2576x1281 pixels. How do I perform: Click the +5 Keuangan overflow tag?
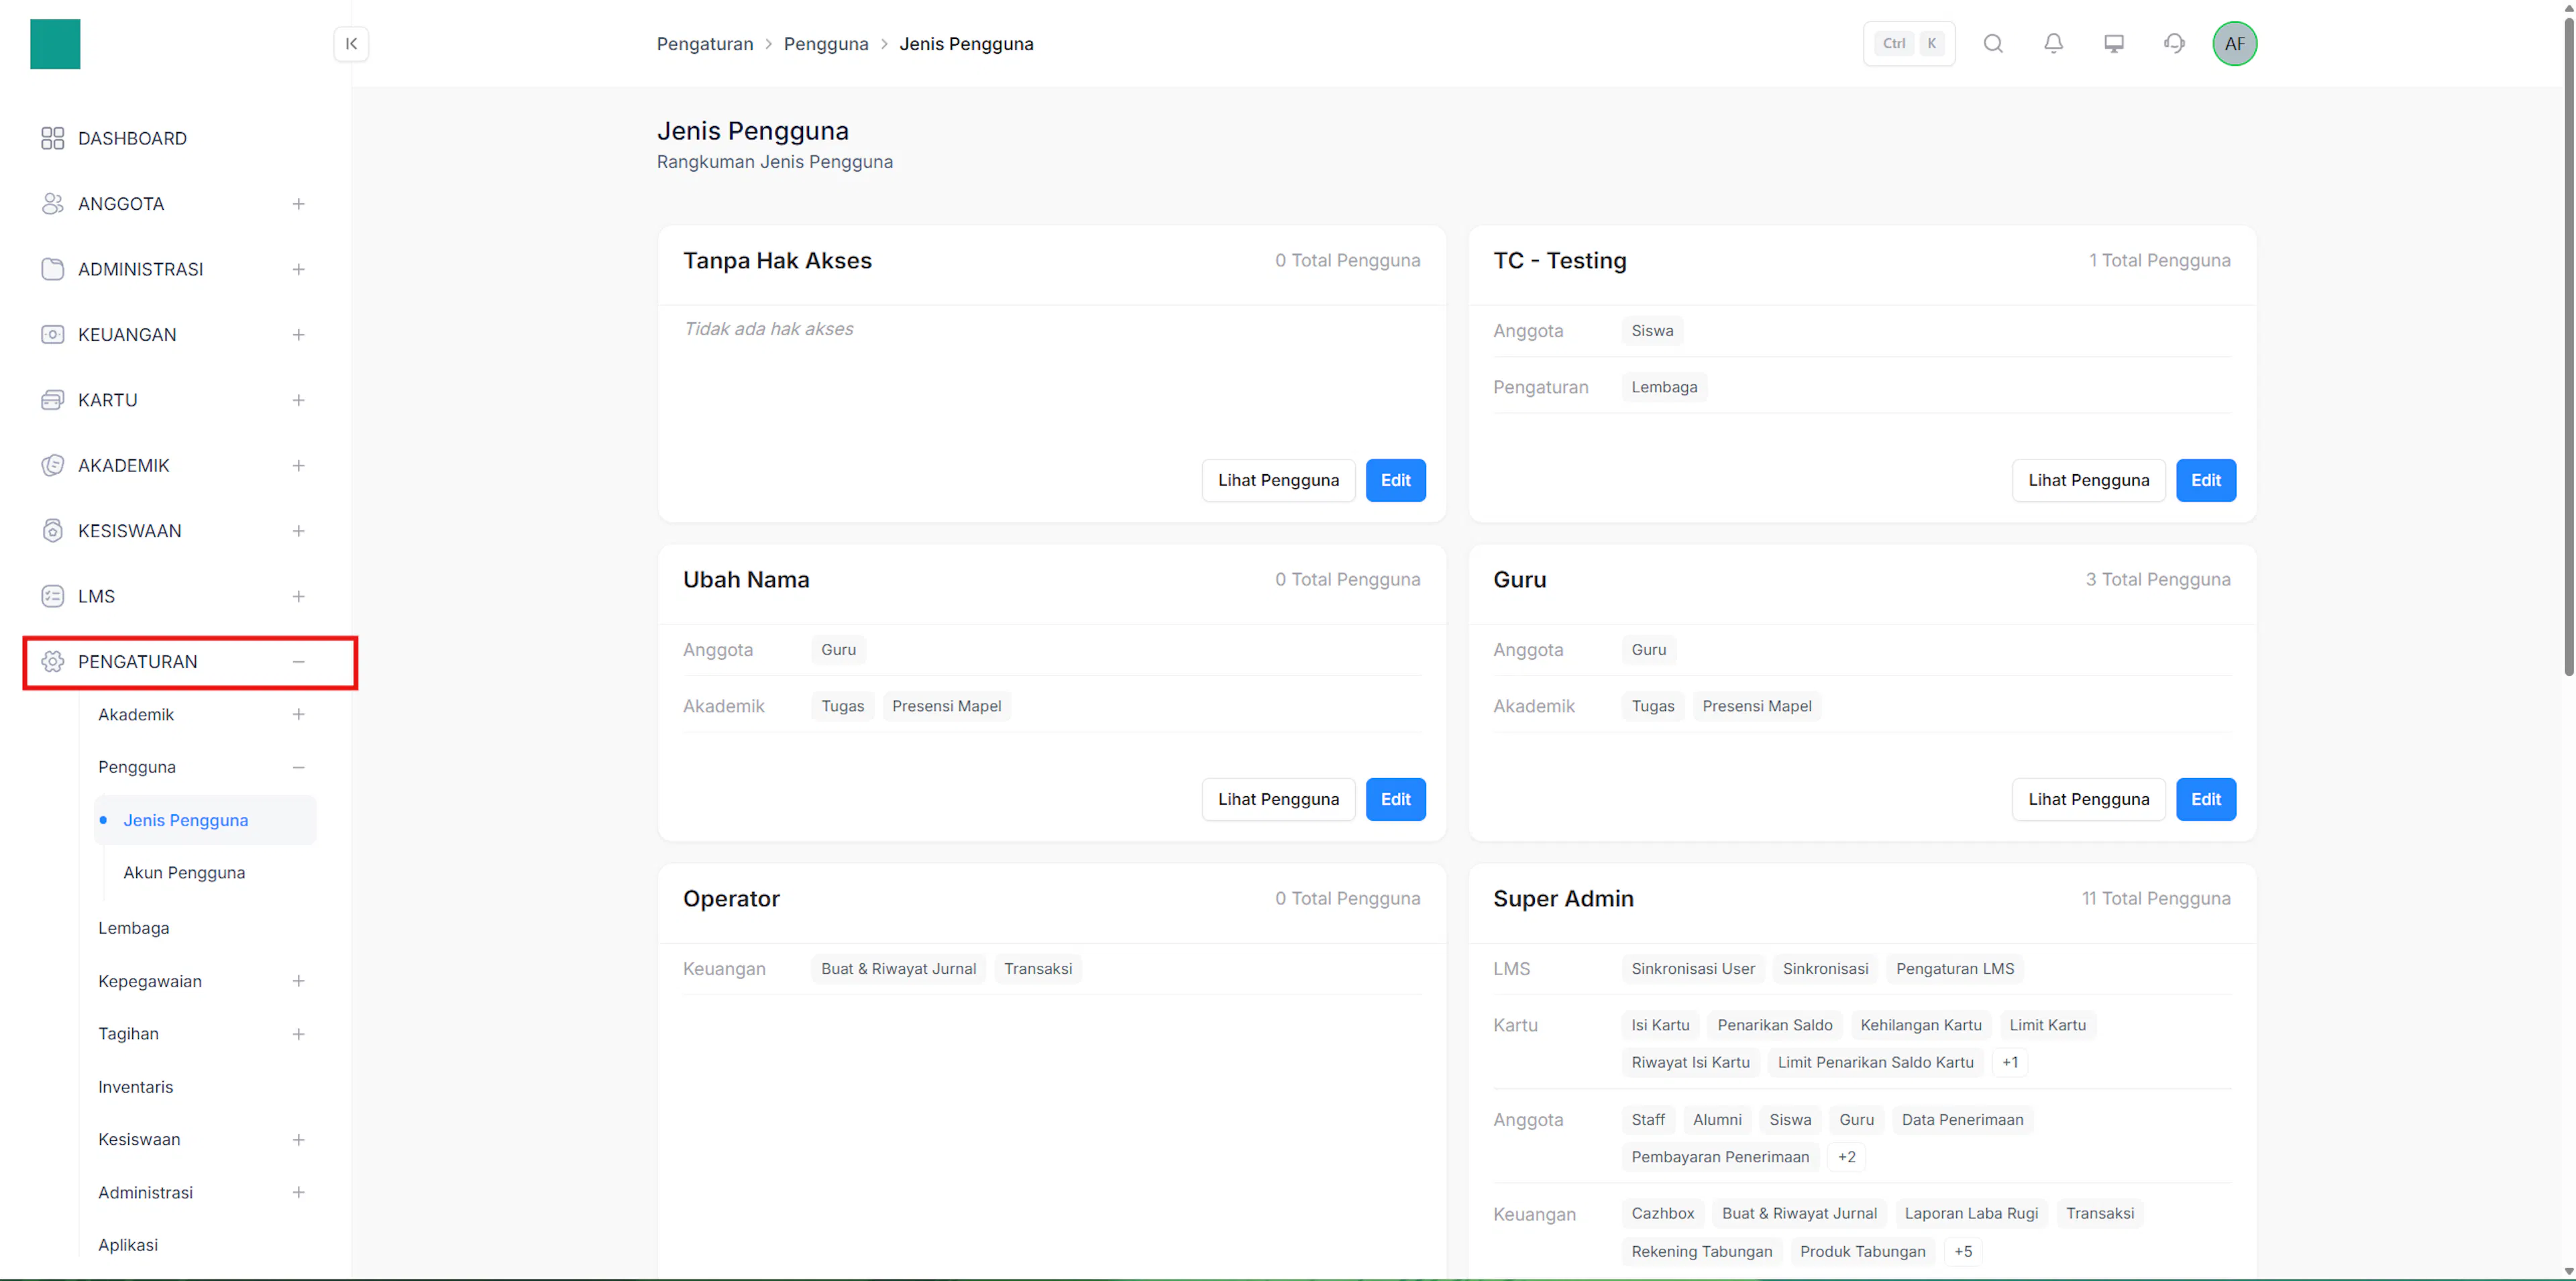coord(1963,1251)
